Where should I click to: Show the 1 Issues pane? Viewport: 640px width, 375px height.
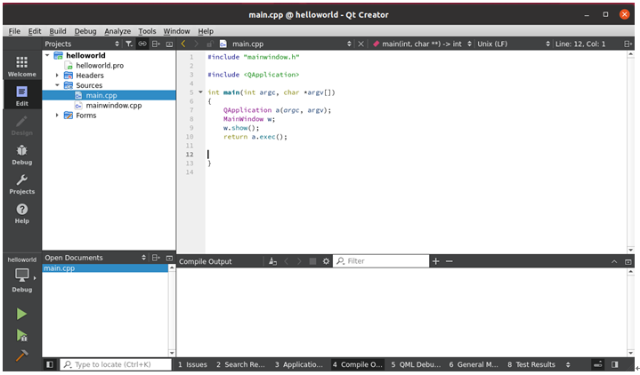pos(192,364)
